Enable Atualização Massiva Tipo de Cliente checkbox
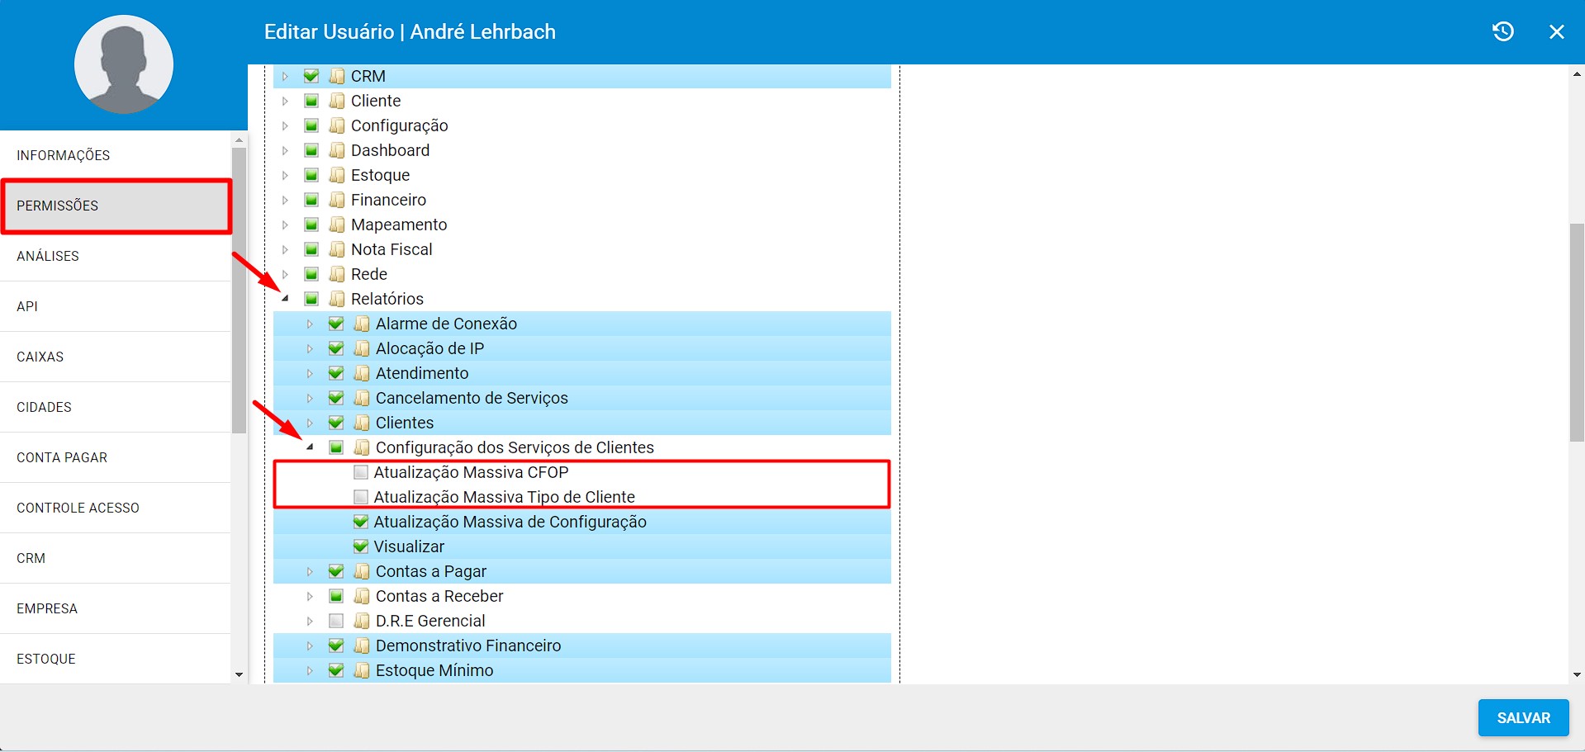This screenshot has height=752, width=1585. click(361, 497)
